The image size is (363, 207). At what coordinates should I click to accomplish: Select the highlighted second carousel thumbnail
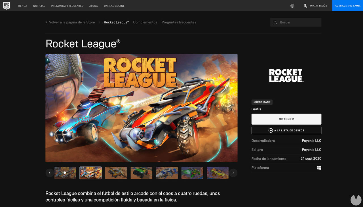pos(91,173)
